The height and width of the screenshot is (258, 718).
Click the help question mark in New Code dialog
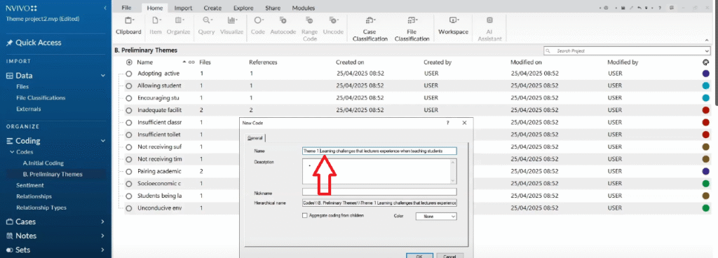click(448, 123)
